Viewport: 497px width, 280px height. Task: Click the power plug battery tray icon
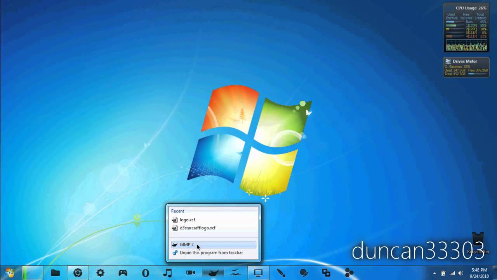(443, 273)
